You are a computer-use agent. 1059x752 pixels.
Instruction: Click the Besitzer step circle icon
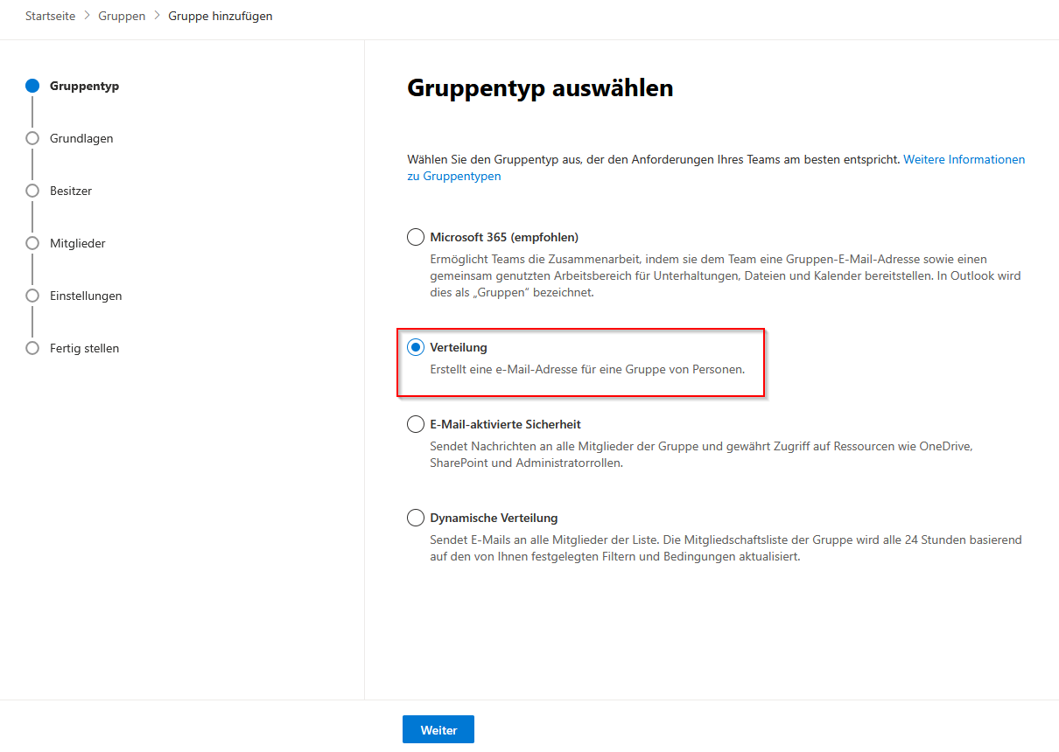point(32,191)
